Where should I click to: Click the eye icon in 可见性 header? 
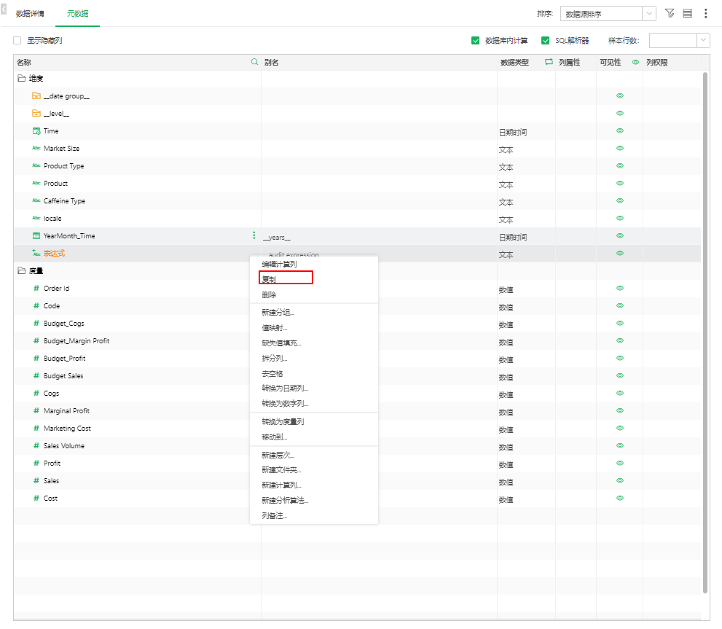pos(635,63)
